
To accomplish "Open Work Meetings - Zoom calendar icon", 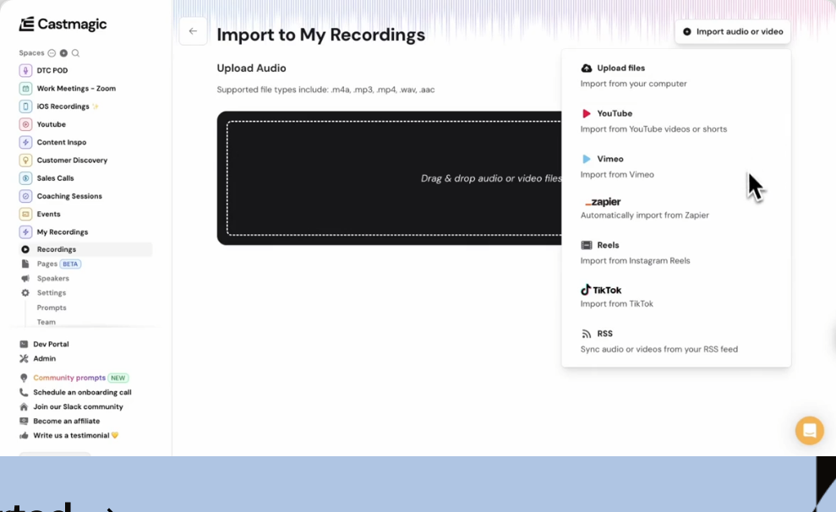I will 25,89.
